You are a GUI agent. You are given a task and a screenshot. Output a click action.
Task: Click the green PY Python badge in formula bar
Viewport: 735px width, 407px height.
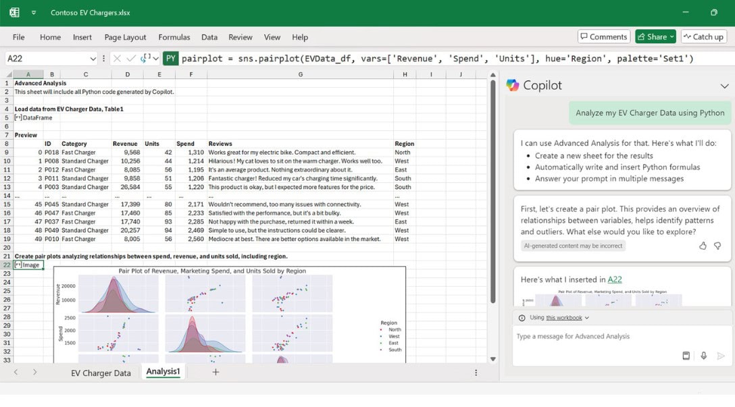(x=170, y=58)
